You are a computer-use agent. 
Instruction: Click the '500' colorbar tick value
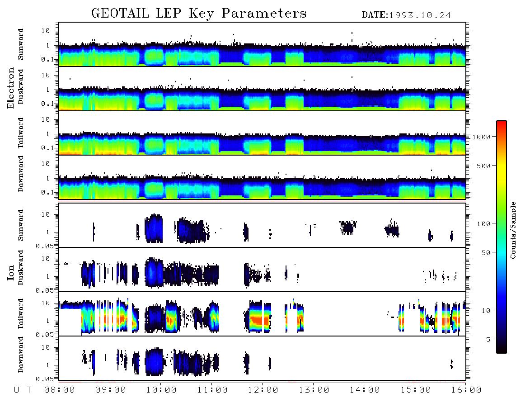[483, 166]
